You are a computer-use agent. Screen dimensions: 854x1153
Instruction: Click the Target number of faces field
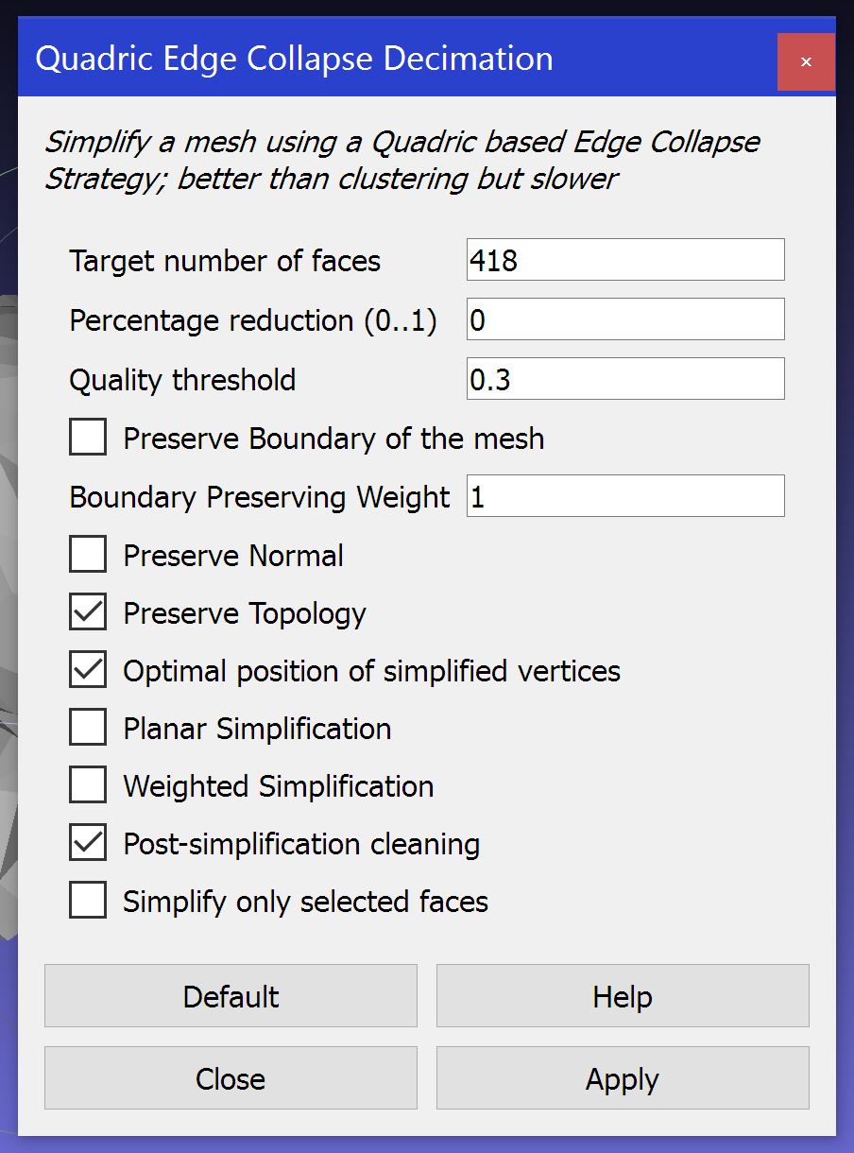coord(624,260)
